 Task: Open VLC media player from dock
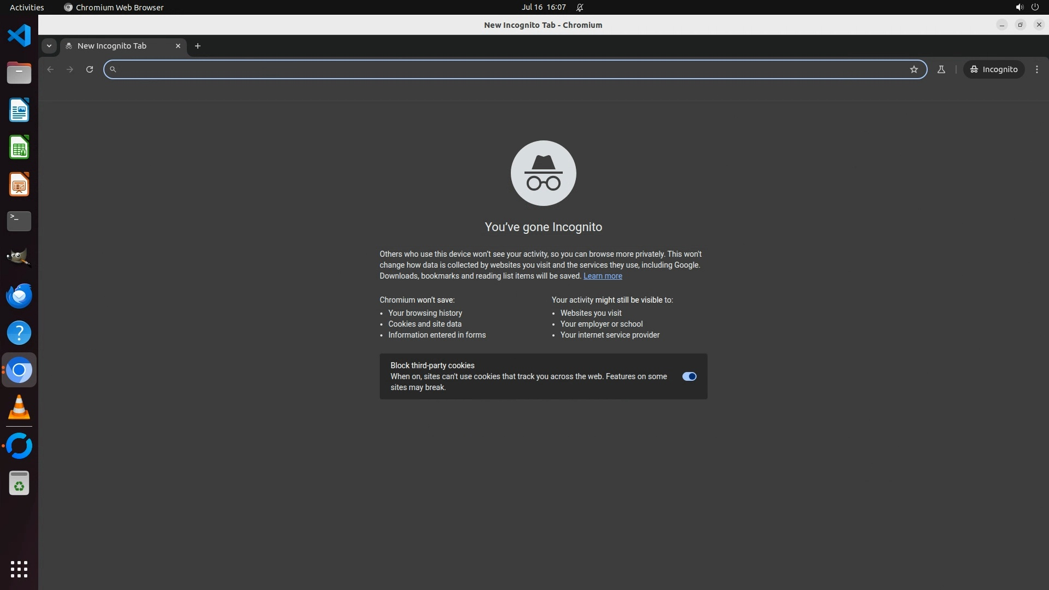(x=19, y=407)
